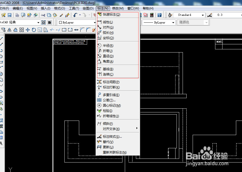Viewport: 242px width, 172px height.
Task: Click the Text Style icon
Action: pos(170,15)
